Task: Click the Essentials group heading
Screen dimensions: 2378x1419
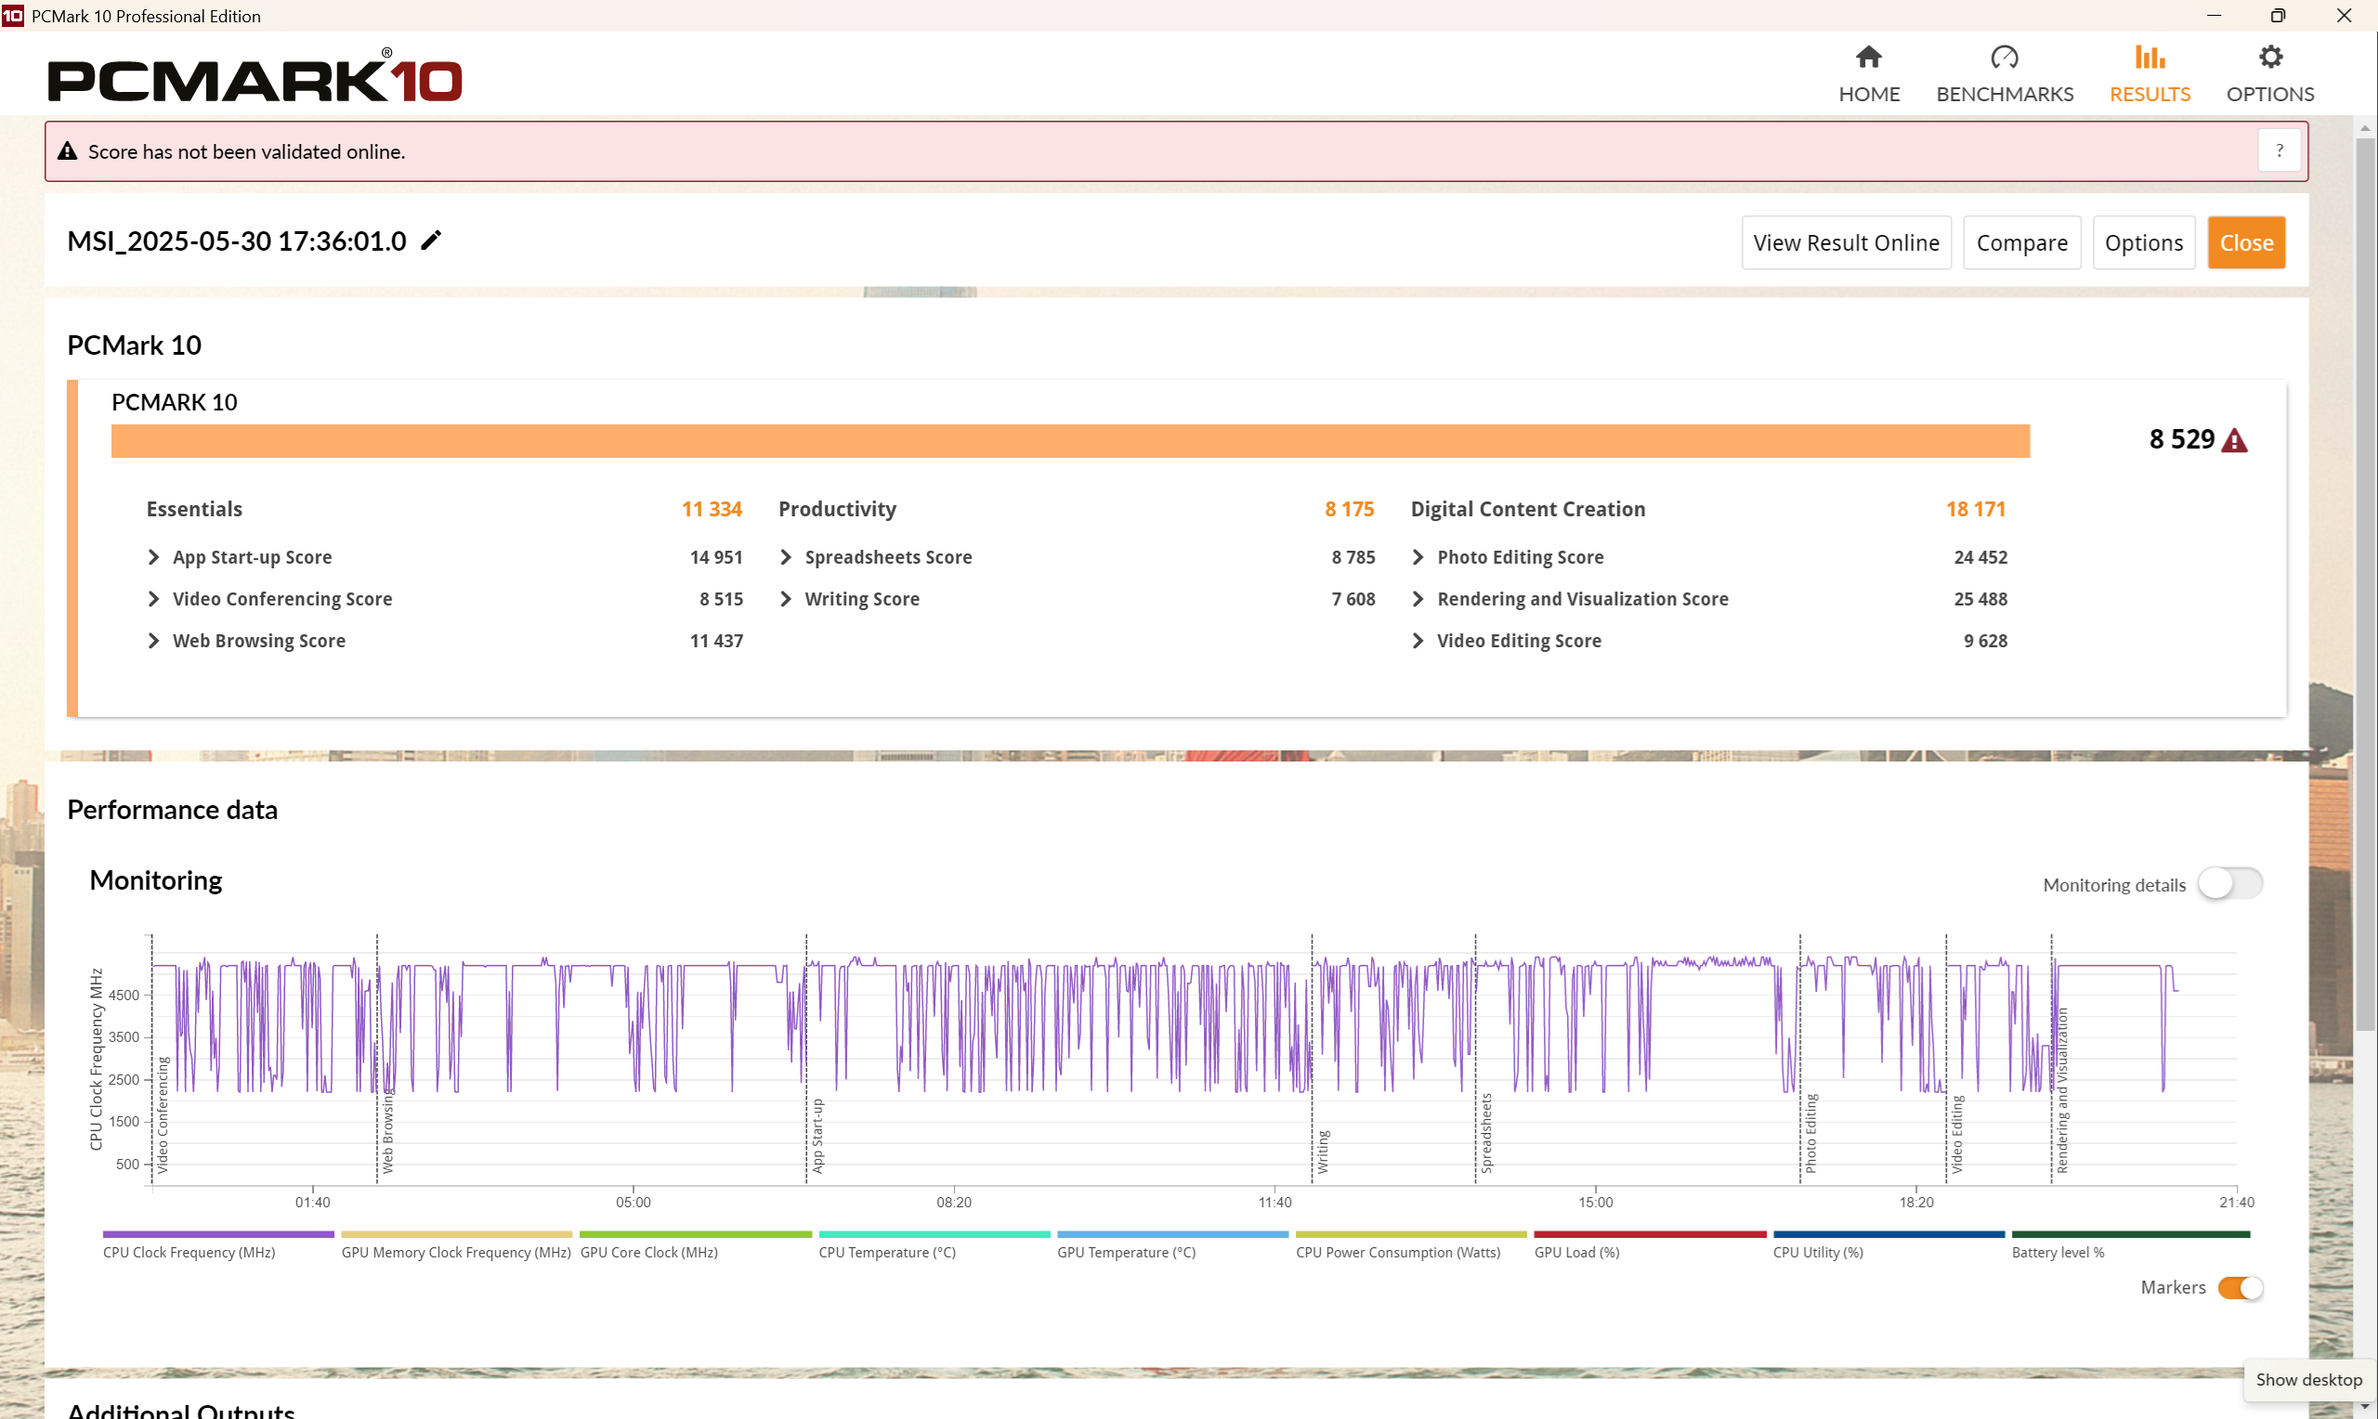Action: (194, 510)
